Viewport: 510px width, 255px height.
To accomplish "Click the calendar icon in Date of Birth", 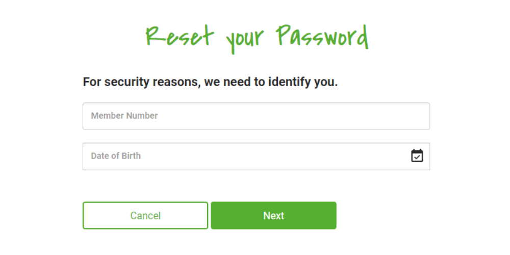I will pyautogui.click(x=417, y=156).
